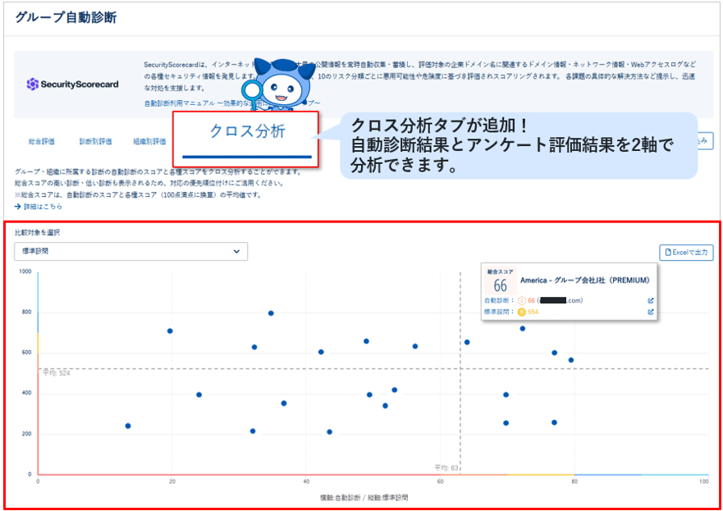Viewport: 723px width, 511px height.
Task: Click the hexagon badge next to 自動診断 score
Action: tap(522, 300)
